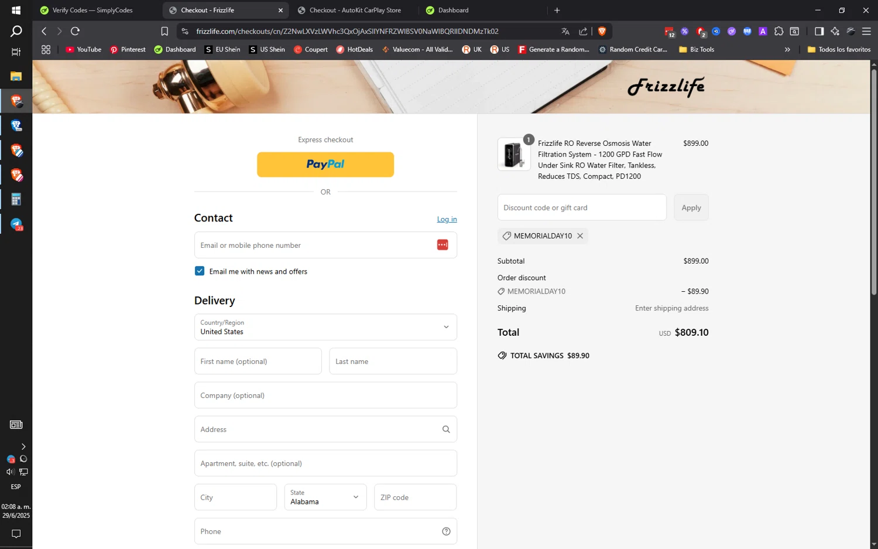Open the State dropdown showing Alabama

(325, 497)
